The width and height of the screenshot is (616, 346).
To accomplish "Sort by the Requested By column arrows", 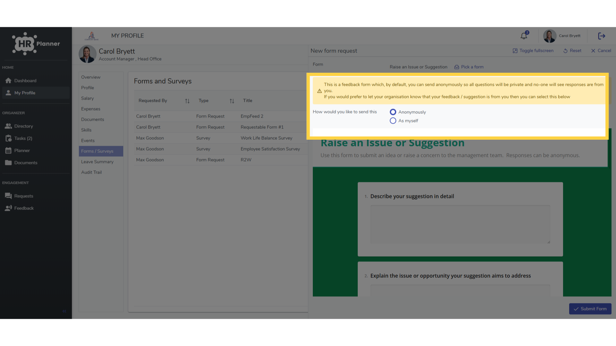I will click(x=187, y=101).
